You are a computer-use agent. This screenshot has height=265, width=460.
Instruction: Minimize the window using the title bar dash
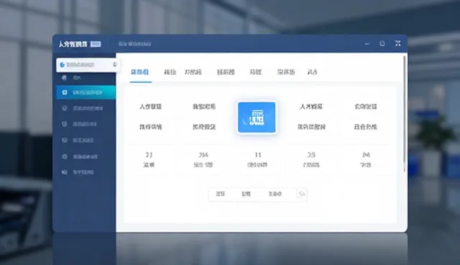pos(367,44)
